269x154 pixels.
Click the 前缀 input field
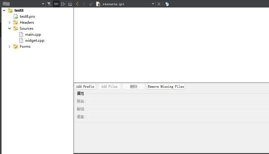click(x=178, y=109)
